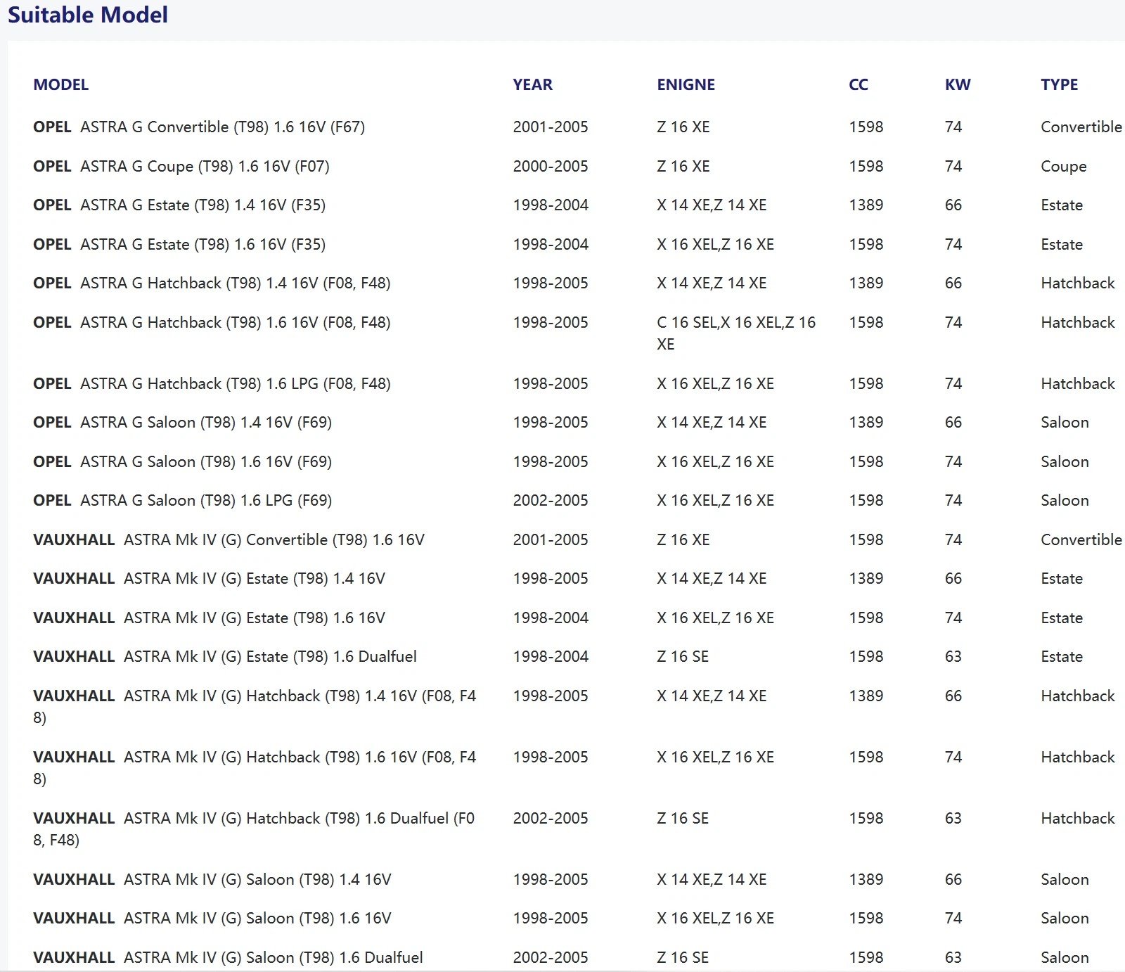Viewport: 1125px width, 972px height.
Task: Select VAUXHALL Hatchback (T98) 1.4 16V model
Action: pyautogui.click(x=255, y=707)
